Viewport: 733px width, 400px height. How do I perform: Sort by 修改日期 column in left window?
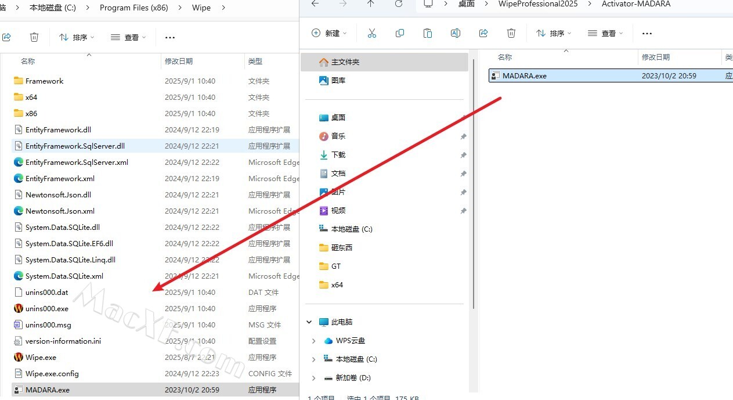[179, 61]
